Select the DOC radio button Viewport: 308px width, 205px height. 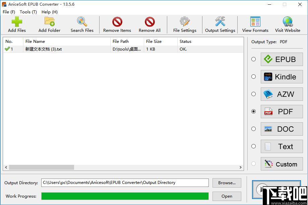[x=254, y=129]
